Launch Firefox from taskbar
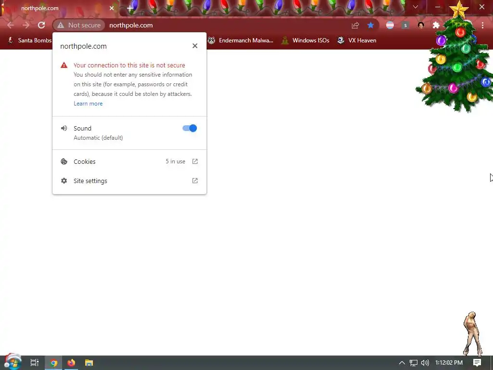Viewport: 493px width, 370px height. pos(71,363)
